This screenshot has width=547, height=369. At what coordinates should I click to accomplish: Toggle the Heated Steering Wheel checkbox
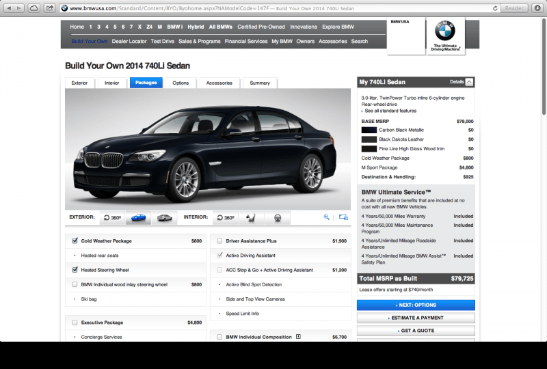click(x=75, y=270)
